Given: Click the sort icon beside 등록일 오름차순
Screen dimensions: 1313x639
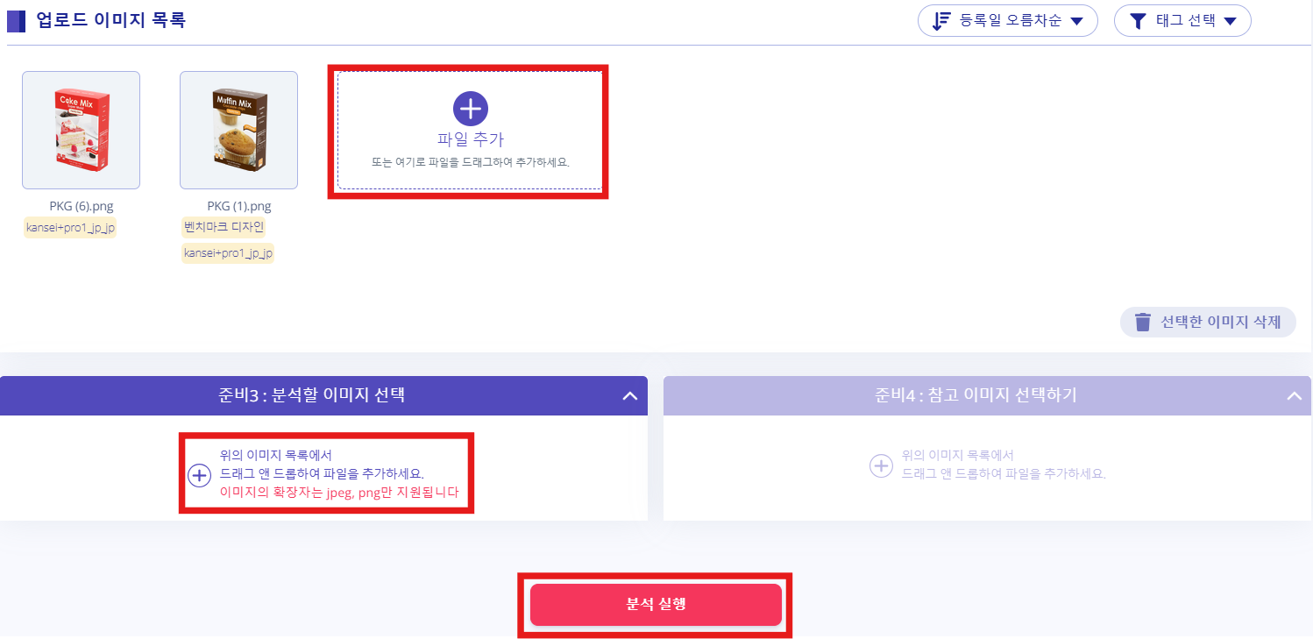Looking at the screenshot, I should pyautogui.click(x=941, y=21).
